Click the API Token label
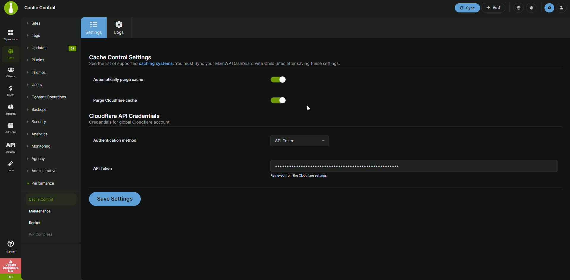Image resolution: width=570 pixels, height=280 pixels. 102,168
